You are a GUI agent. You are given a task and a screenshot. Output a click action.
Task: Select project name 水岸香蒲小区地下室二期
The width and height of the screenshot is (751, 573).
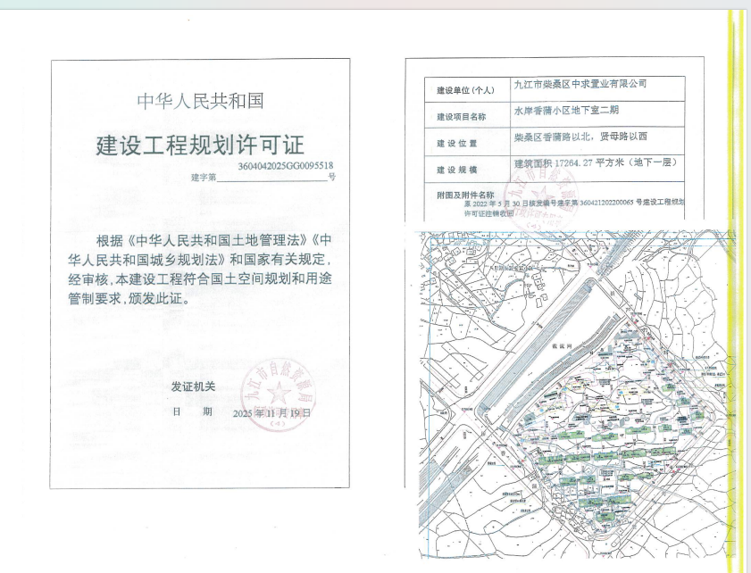[x=565, y=110]
